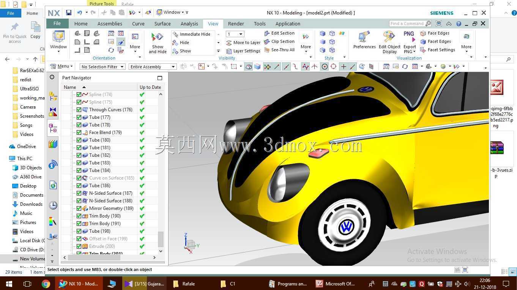Expand More in the Visualization group
Viewport: 517px width, 290px height.
(x=466, y=41)
